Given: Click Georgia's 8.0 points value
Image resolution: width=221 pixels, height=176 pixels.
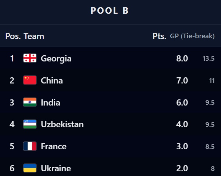Looking at the screenshot, I should point(182,58).
